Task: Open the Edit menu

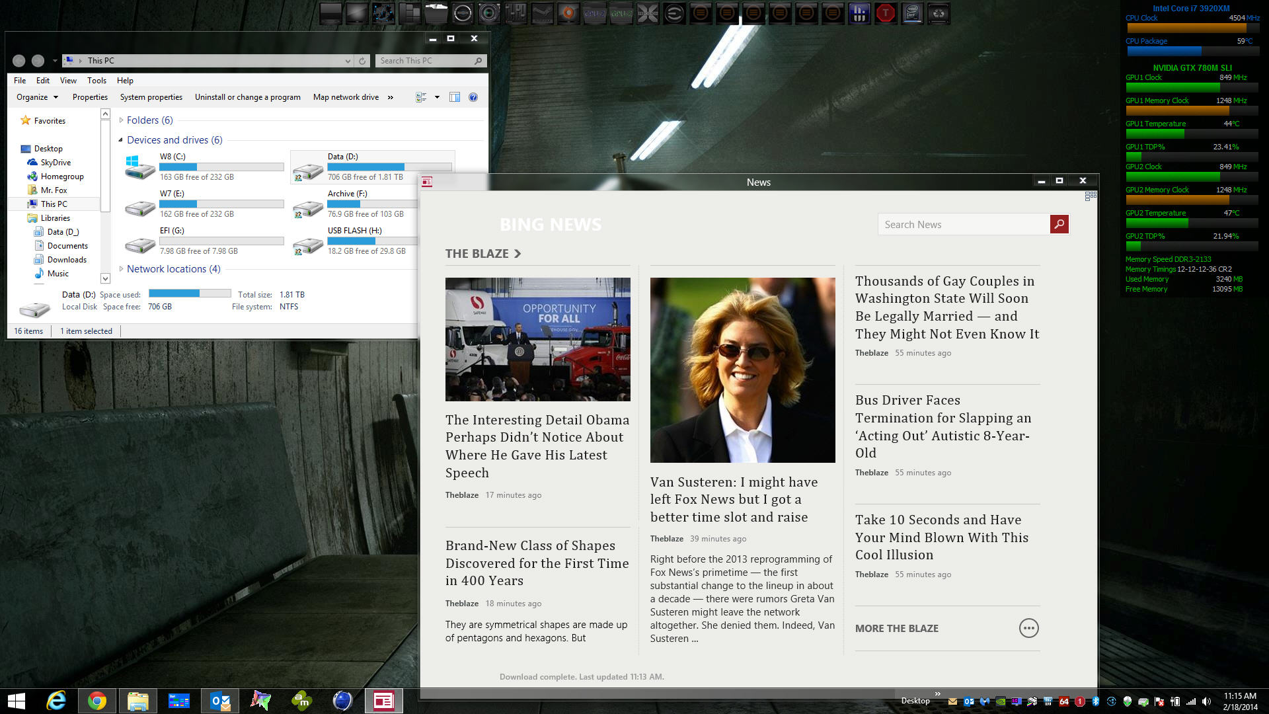Action: coord(43,81)
